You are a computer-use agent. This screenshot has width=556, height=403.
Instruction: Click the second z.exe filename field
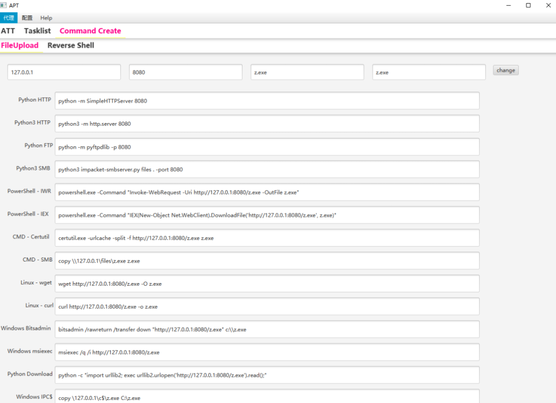point(429,72)
